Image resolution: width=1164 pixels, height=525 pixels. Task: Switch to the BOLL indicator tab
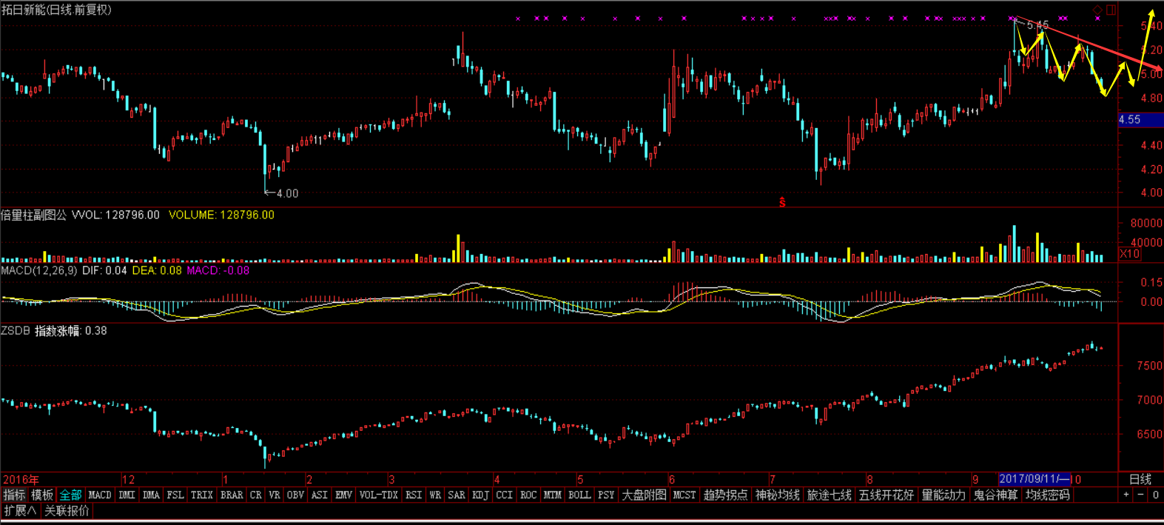[579, 495]
